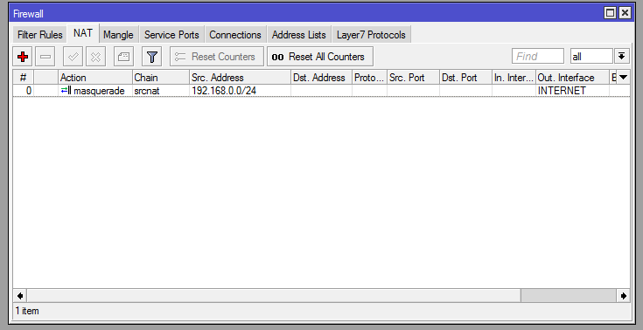Add a new NAT rule with red plus

(x=23, y=57)
